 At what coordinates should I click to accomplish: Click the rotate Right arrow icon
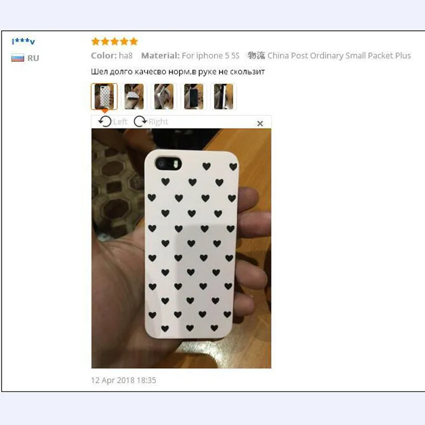pos(140,122)
